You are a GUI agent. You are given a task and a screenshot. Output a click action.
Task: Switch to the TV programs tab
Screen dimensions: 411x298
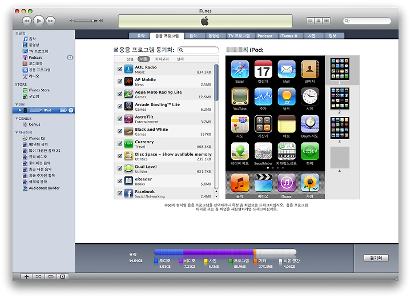pyautogui.click(x=239, y=36)
